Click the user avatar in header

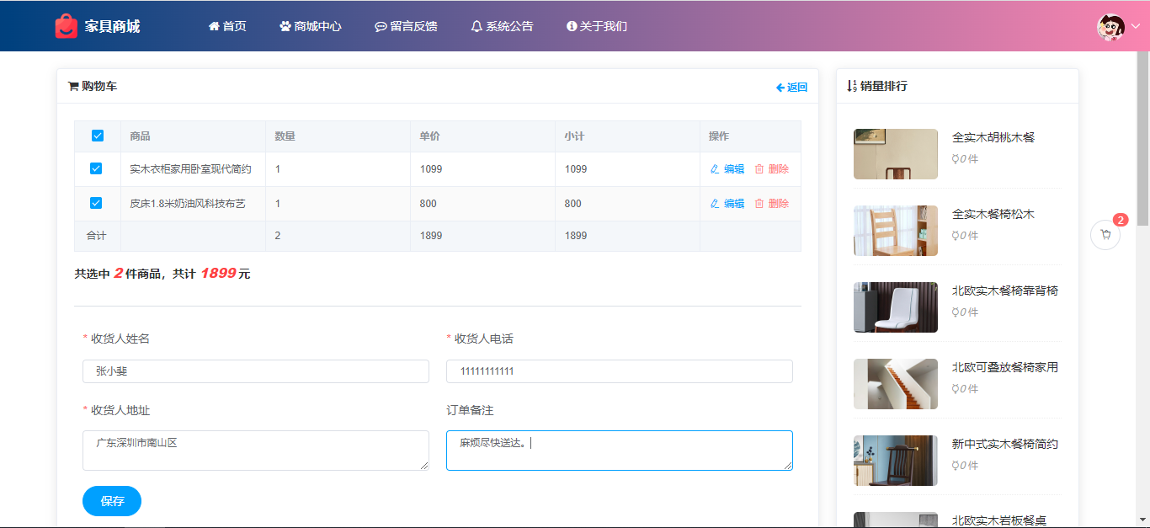tap(1110, 26)
